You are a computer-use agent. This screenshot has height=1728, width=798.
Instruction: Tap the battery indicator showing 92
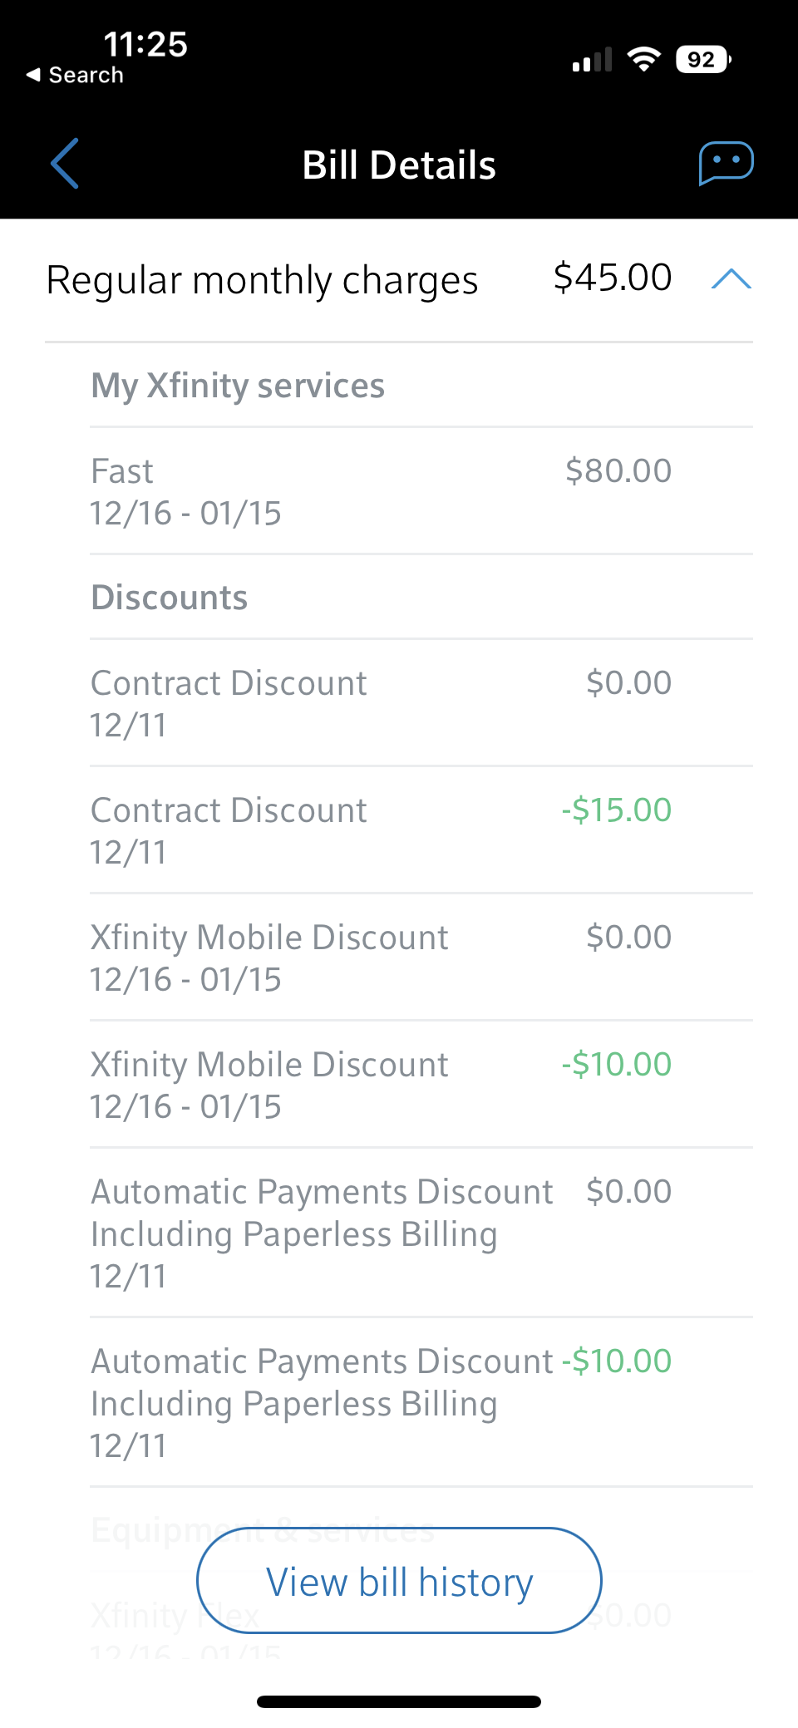[703, 60]
